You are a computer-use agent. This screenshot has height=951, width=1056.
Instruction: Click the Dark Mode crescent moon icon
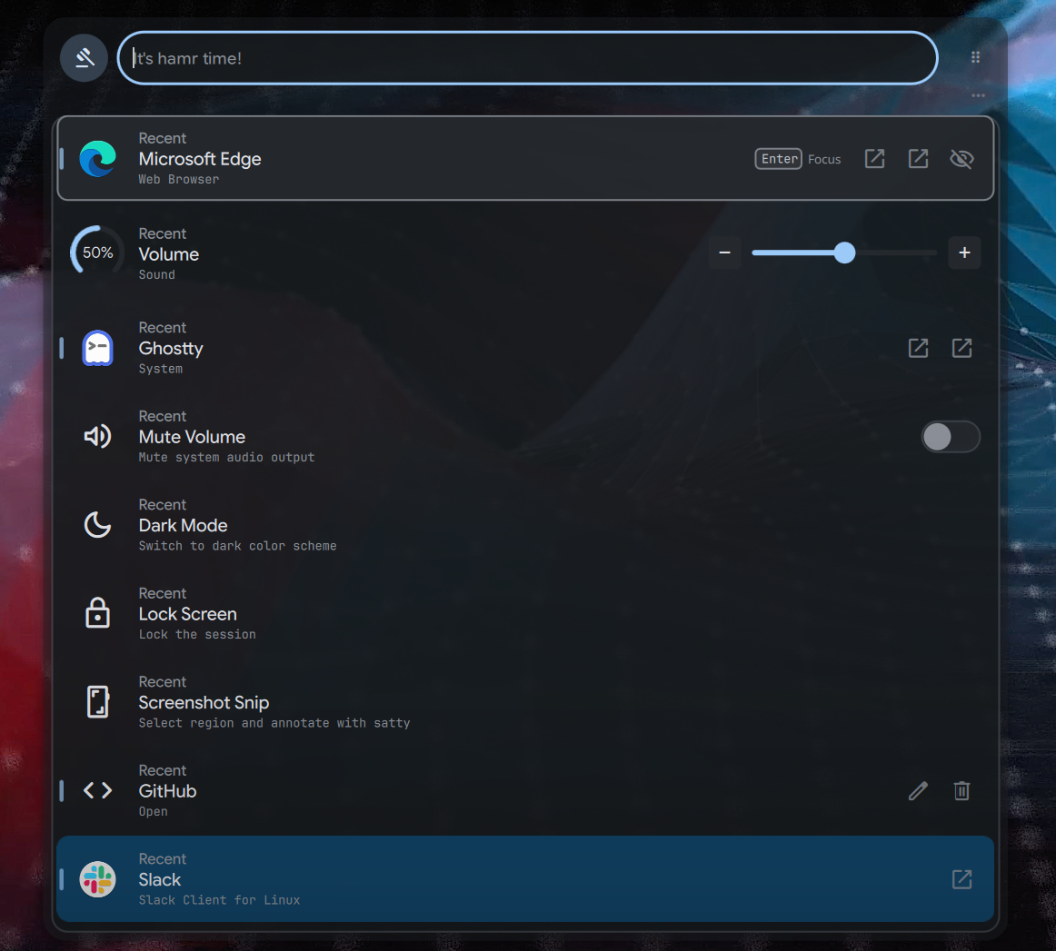pyautogui.click(x=97, y=525)
